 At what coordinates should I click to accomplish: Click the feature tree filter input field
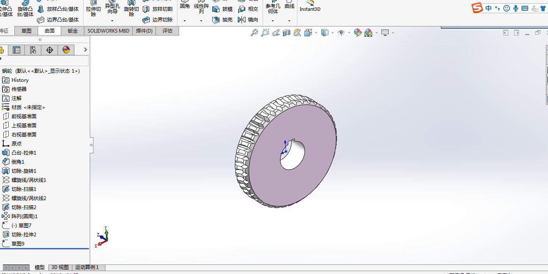point(45,61)
